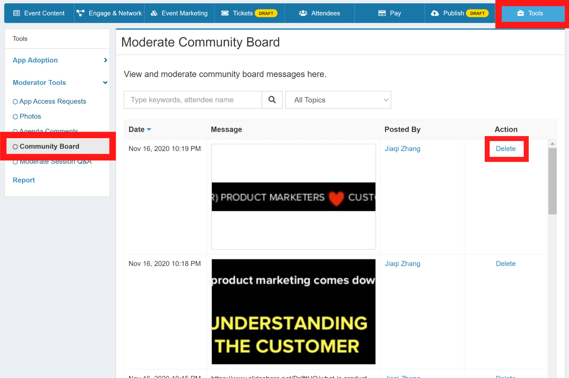Click the Attendees people icon
Viewport: 569px width, 378px height.
(303, 13)
